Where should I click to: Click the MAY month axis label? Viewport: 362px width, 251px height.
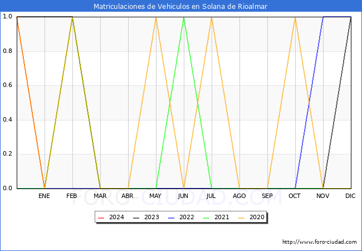pyautogui.click(x=155, y=196)
